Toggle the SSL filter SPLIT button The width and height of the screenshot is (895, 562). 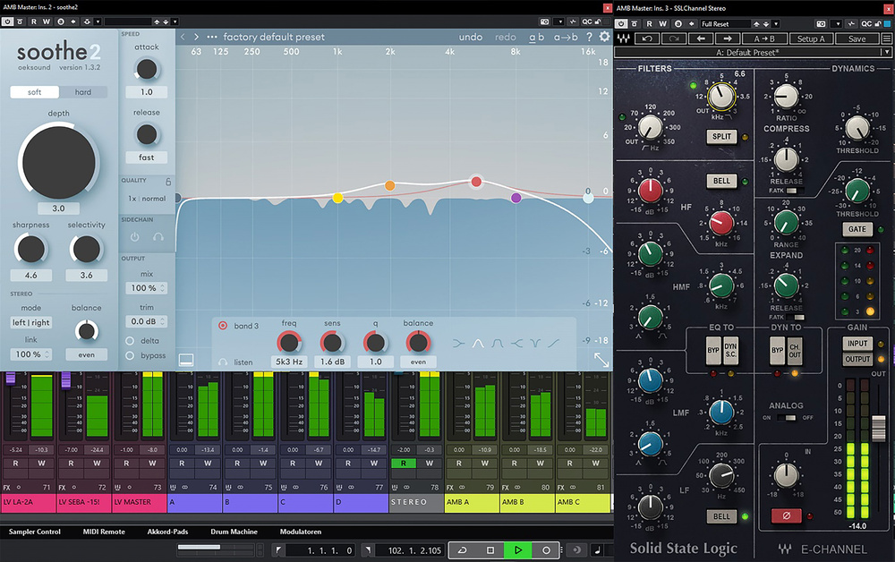721,136
